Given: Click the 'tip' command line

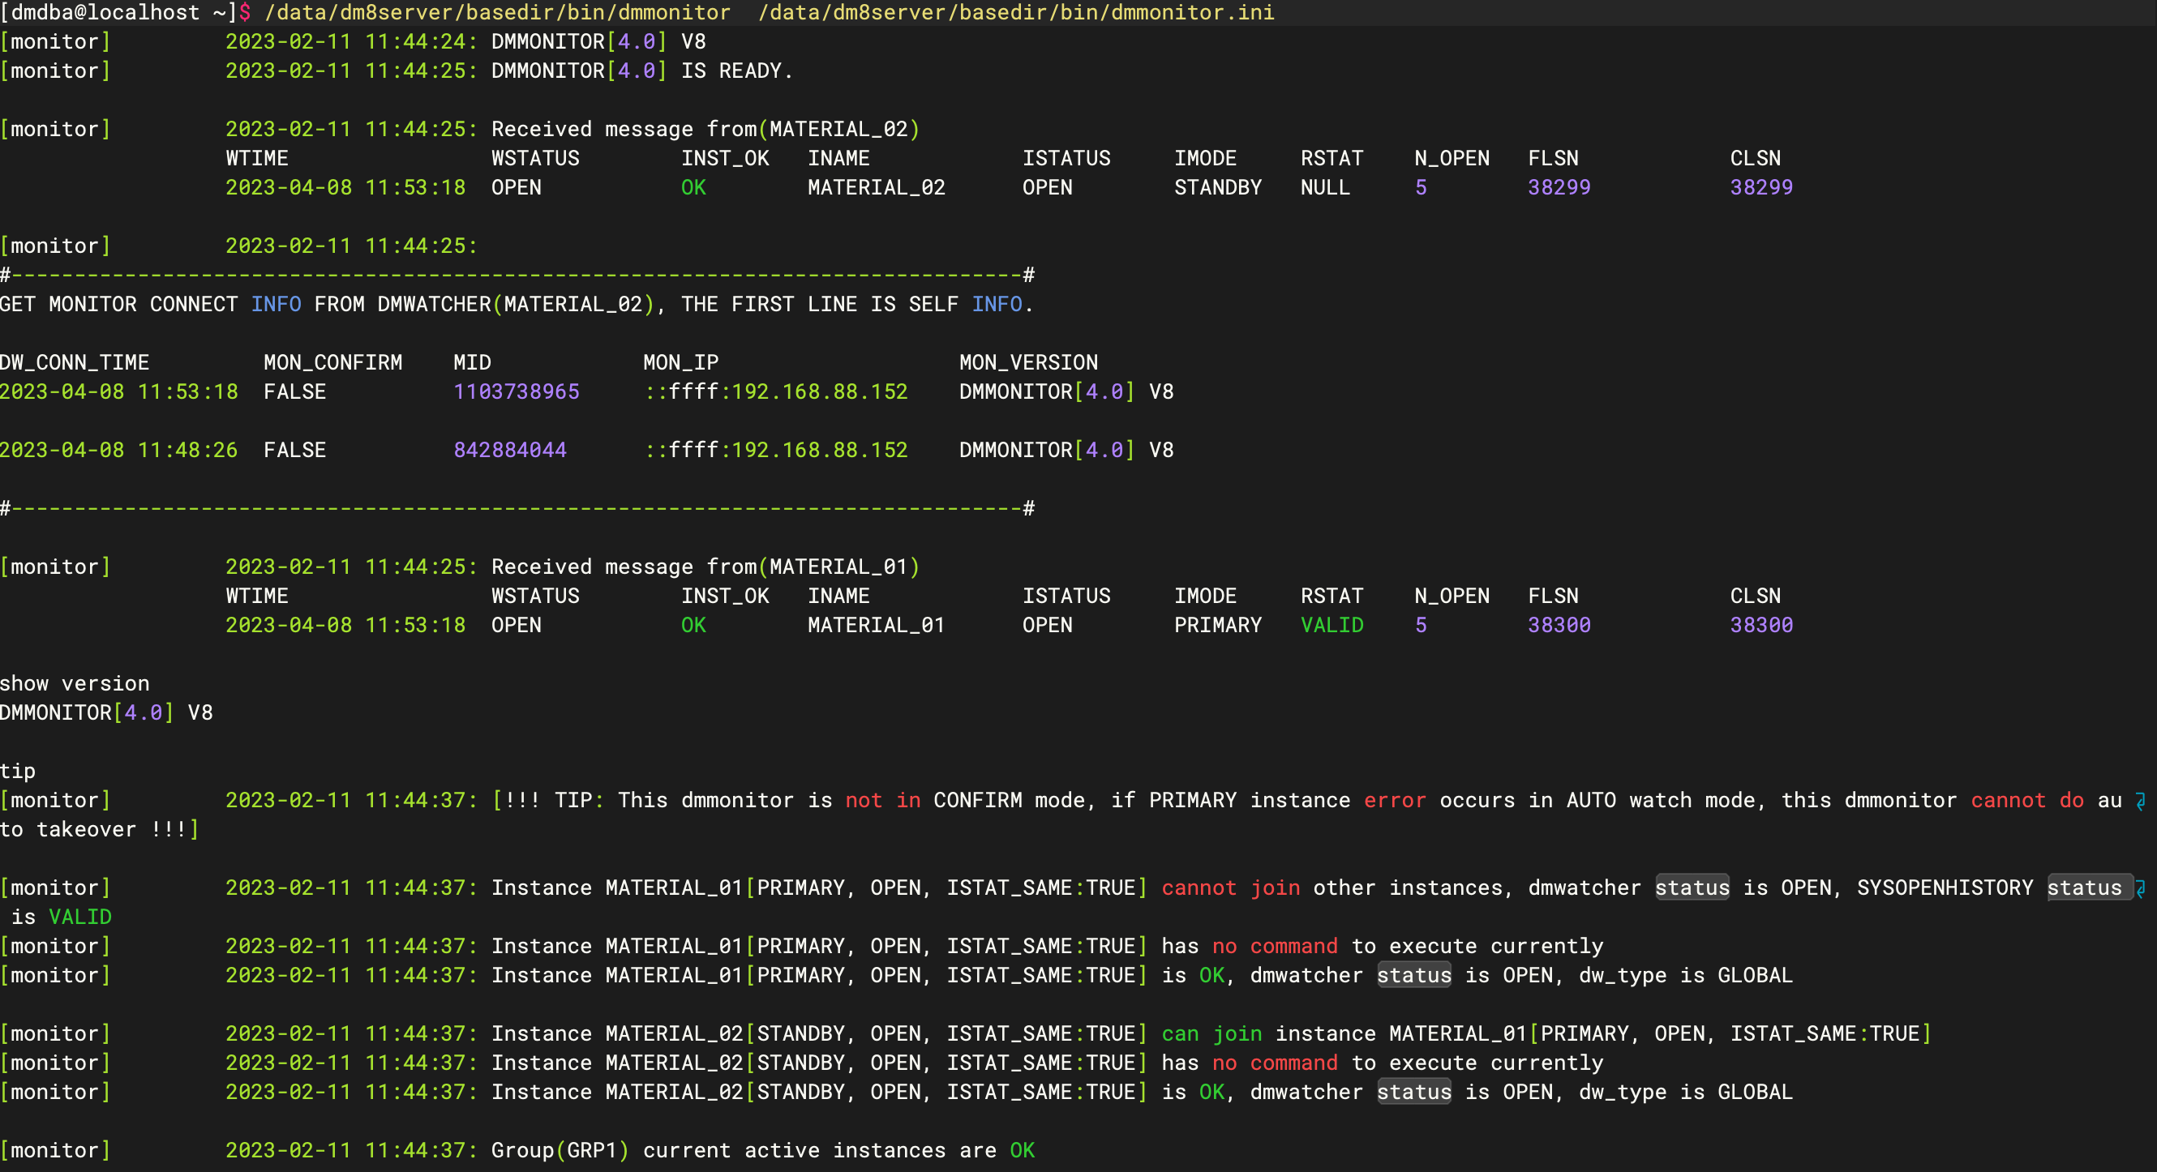Looking at the screenshot, I should [x=18, y=771].
